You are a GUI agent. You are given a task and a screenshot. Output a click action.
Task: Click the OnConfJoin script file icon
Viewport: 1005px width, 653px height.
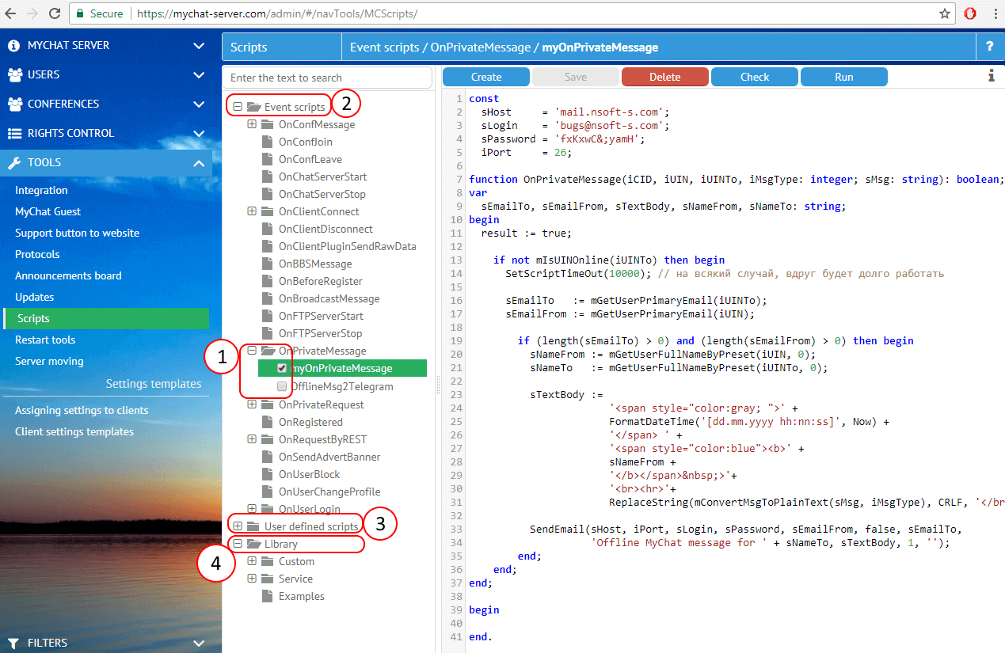[x=268, y=142]
